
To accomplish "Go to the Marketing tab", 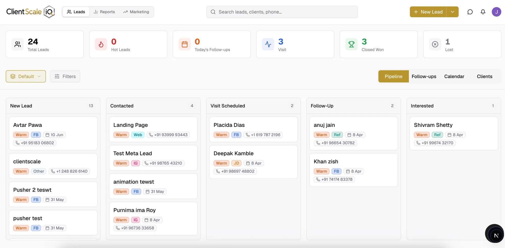I will tap(136, 12).
